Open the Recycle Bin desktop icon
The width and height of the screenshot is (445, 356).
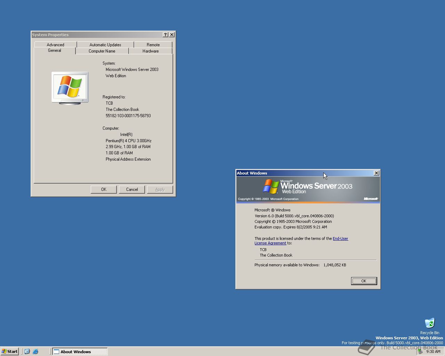click(x=430, y=326)
